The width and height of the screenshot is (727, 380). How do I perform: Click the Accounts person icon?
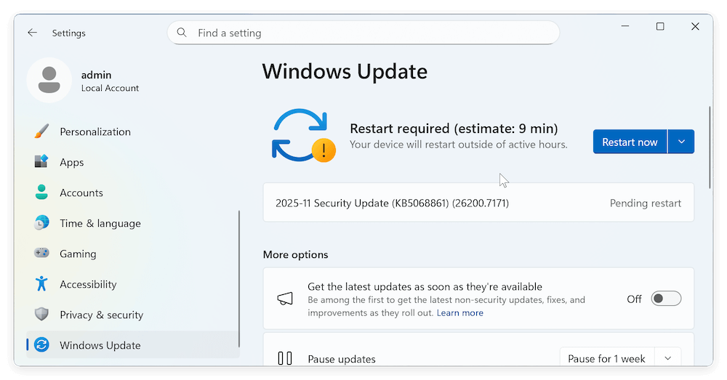[41, 193]
